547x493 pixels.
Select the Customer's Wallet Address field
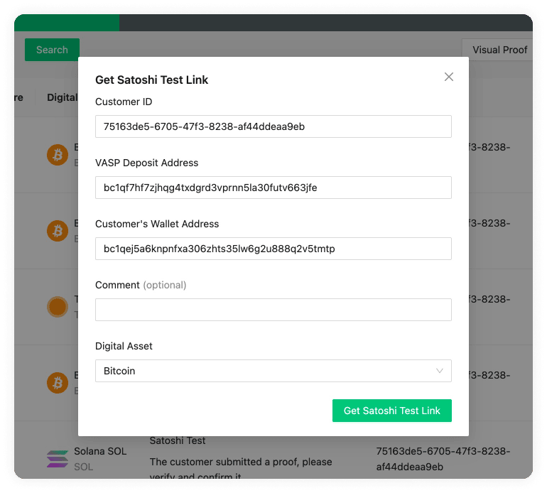pyautogui.click(x=273, y=249)
